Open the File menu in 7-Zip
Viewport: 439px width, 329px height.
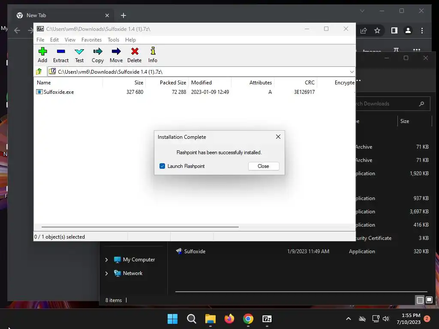click(x=40, y=40)
